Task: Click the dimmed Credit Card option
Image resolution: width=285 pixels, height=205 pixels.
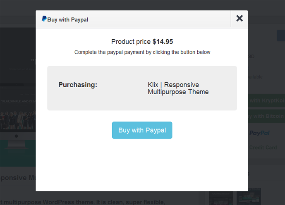Action: (x=263, y=148)
